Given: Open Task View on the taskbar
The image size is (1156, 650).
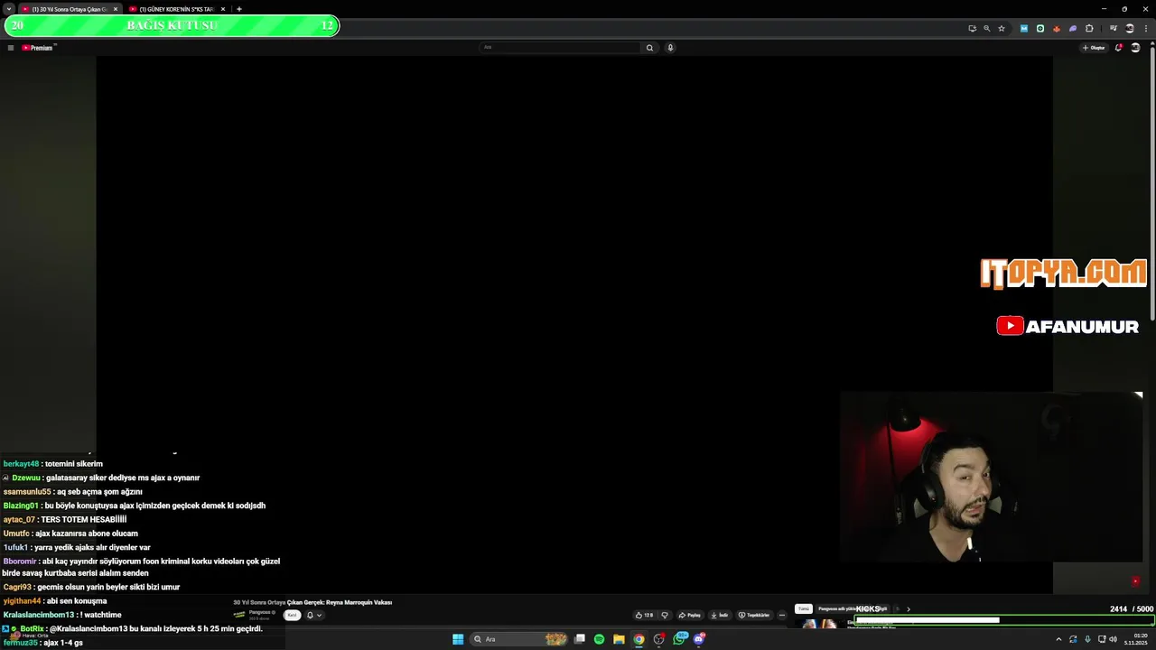Looking at the screenshot, I should point(580,639).
